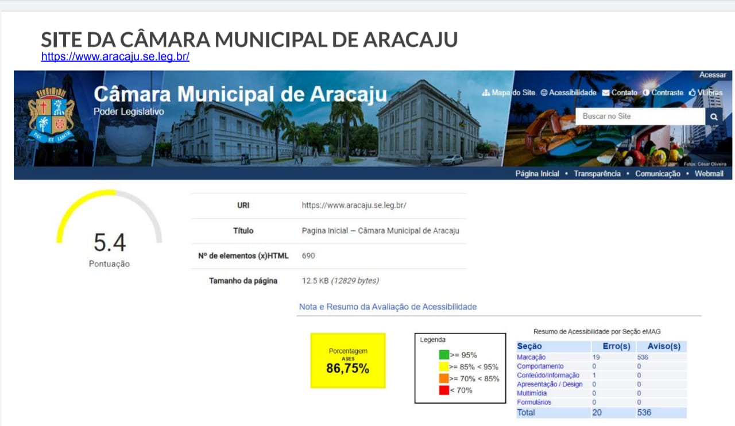Select the Mapa do Site sitemap icon
This screenshot has height=426, width=735.
(x=488, y=92)
